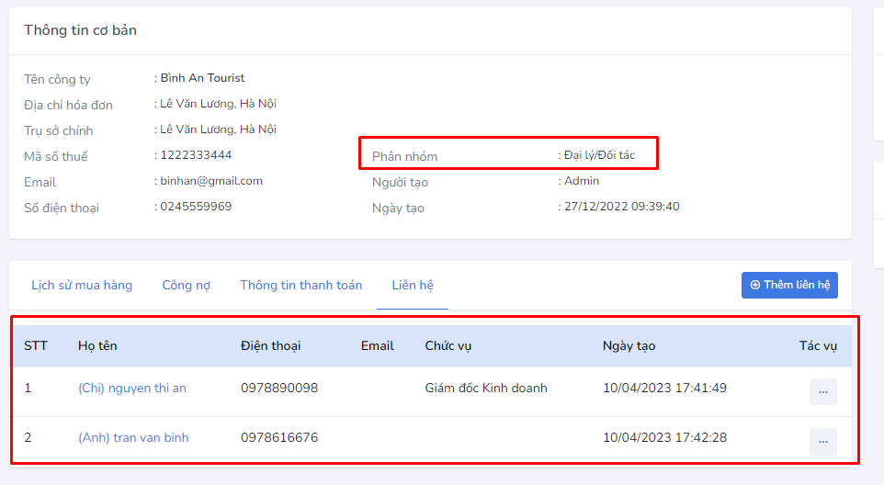Image resolution: width=884 pixels, height=485 pixels.
Task: Open actions menu for tran van binh
Action: click(x=822, y=441)
